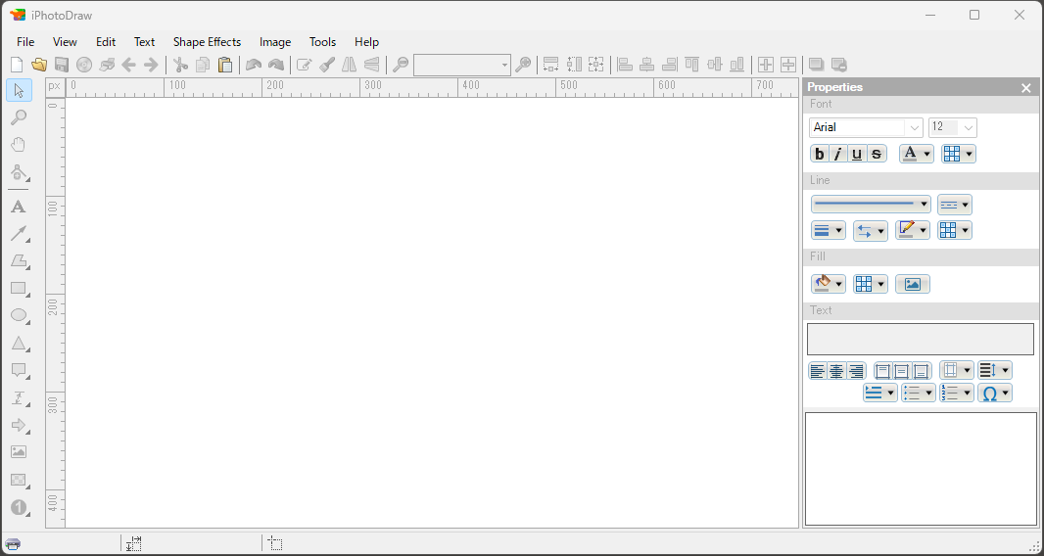1044x556 pixels.
Task: Select the Insert Image tool in toolbox
Action: point(19,452)
